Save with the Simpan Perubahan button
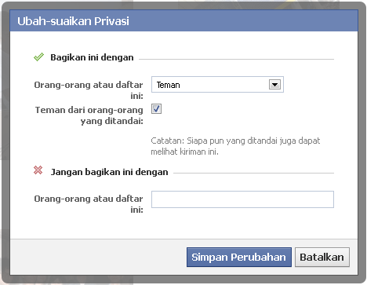The height and width of the screenshot is (285, 367). [239, 258]
